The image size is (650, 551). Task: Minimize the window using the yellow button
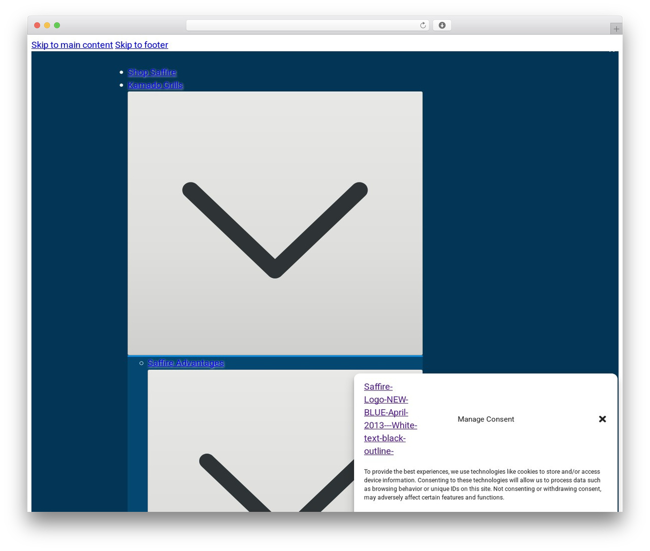pyautogui.click(x=47, y=25)
